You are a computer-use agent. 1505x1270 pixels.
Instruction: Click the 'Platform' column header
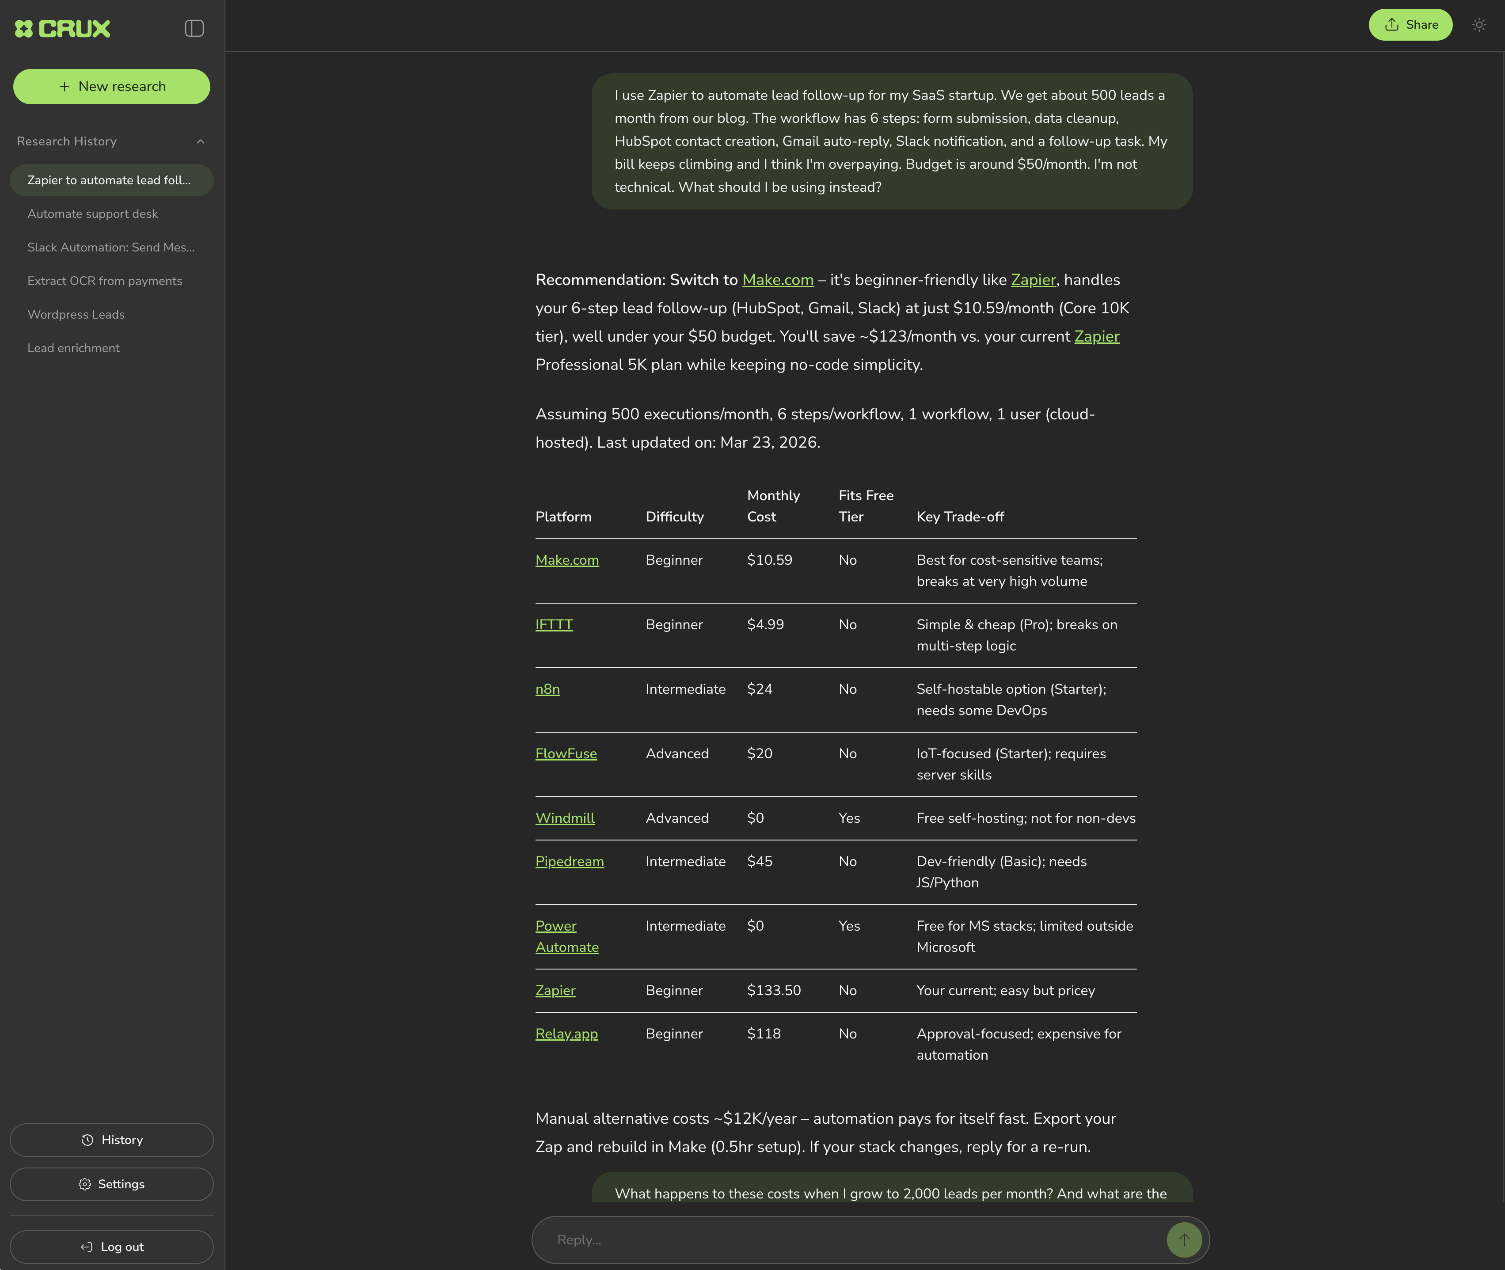click(563, 517)
